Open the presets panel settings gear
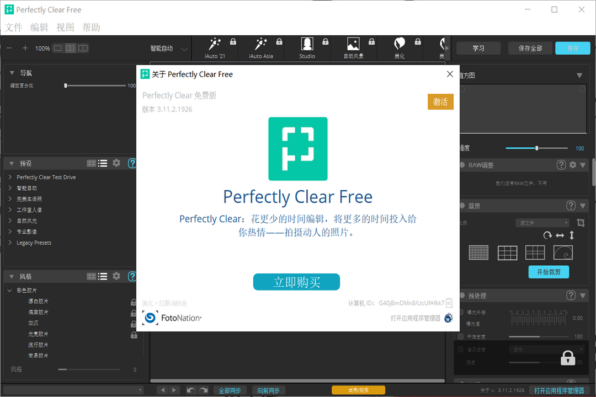 [116, 163]
